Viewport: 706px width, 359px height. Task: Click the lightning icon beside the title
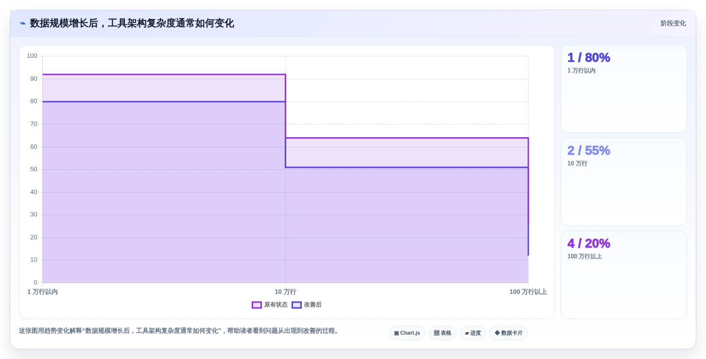[x=23, y=23]
